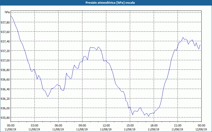This screenshot has height=132, width=212.
Task: Click the 15:00 time axis label
Action: (x=130, y=126)
